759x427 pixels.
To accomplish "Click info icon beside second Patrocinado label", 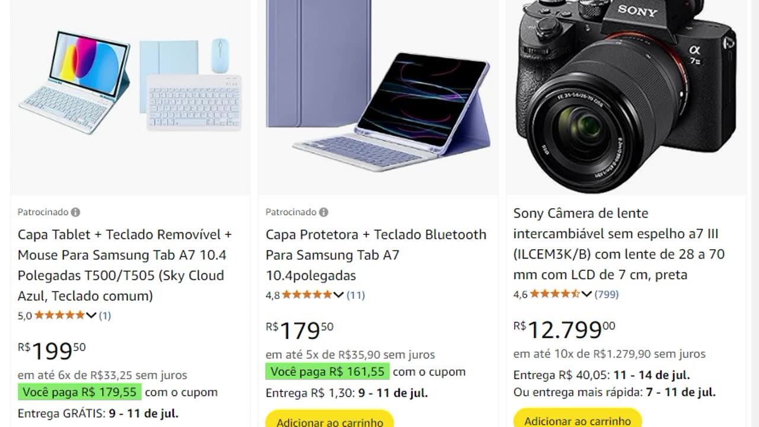I will (323, 212).
